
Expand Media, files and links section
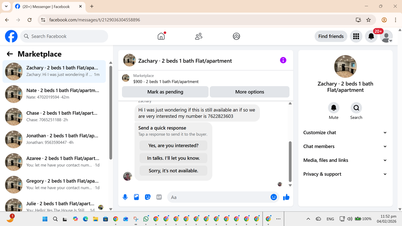click(345, 160)
